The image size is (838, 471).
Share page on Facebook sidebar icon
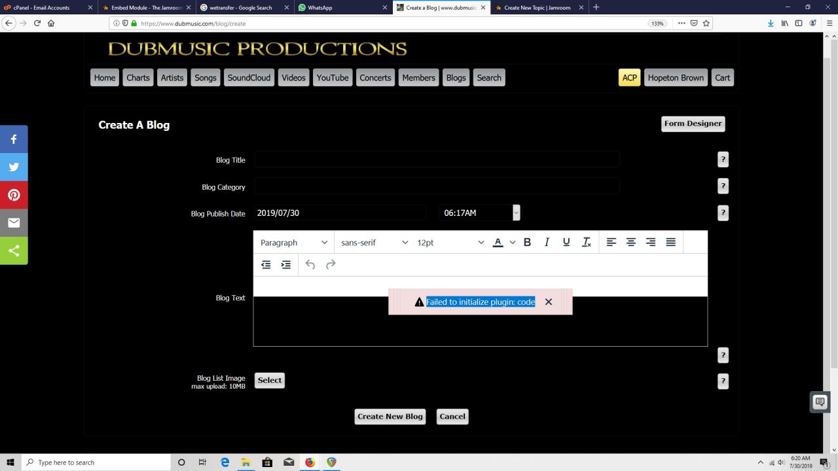tap(14, 139)
